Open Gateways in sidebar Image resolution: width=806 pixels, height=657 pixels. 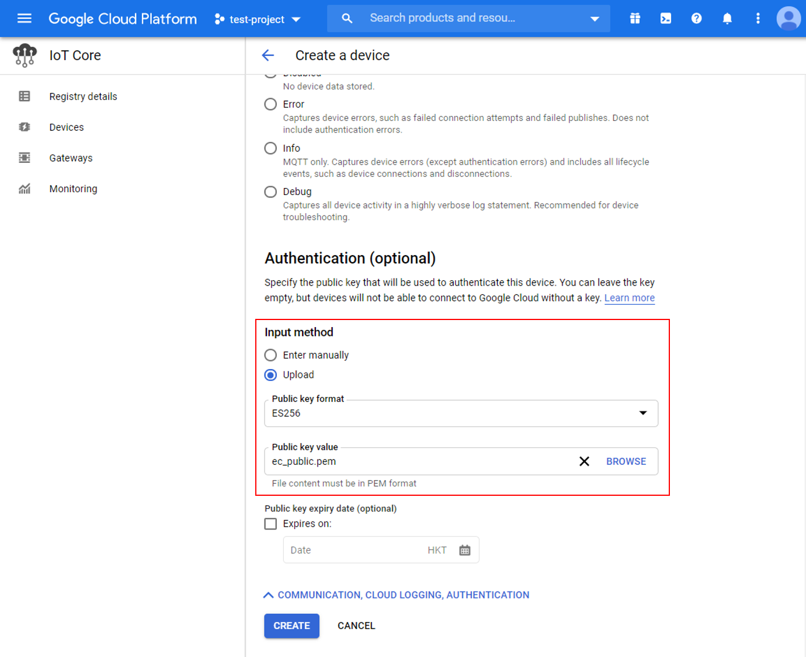[x=71, y=158]
